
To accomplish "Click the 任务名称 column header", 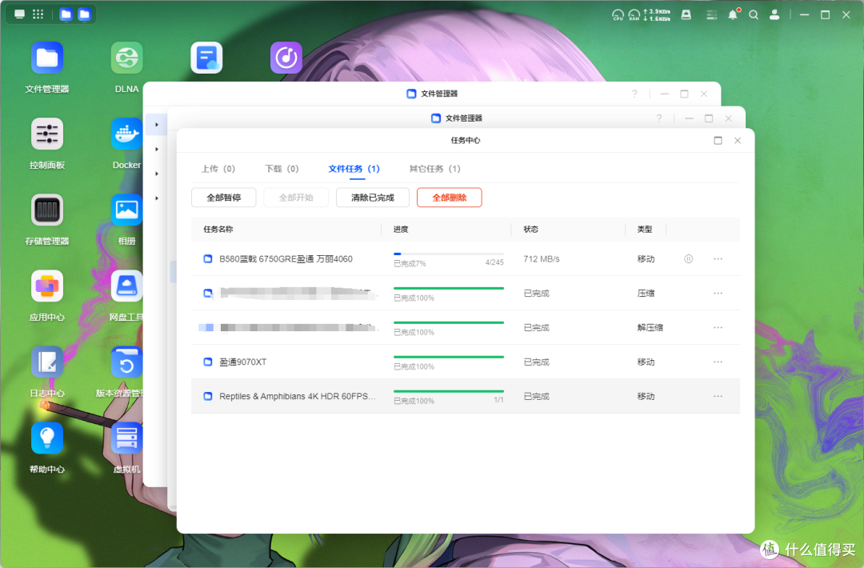I will click(218, 229).
